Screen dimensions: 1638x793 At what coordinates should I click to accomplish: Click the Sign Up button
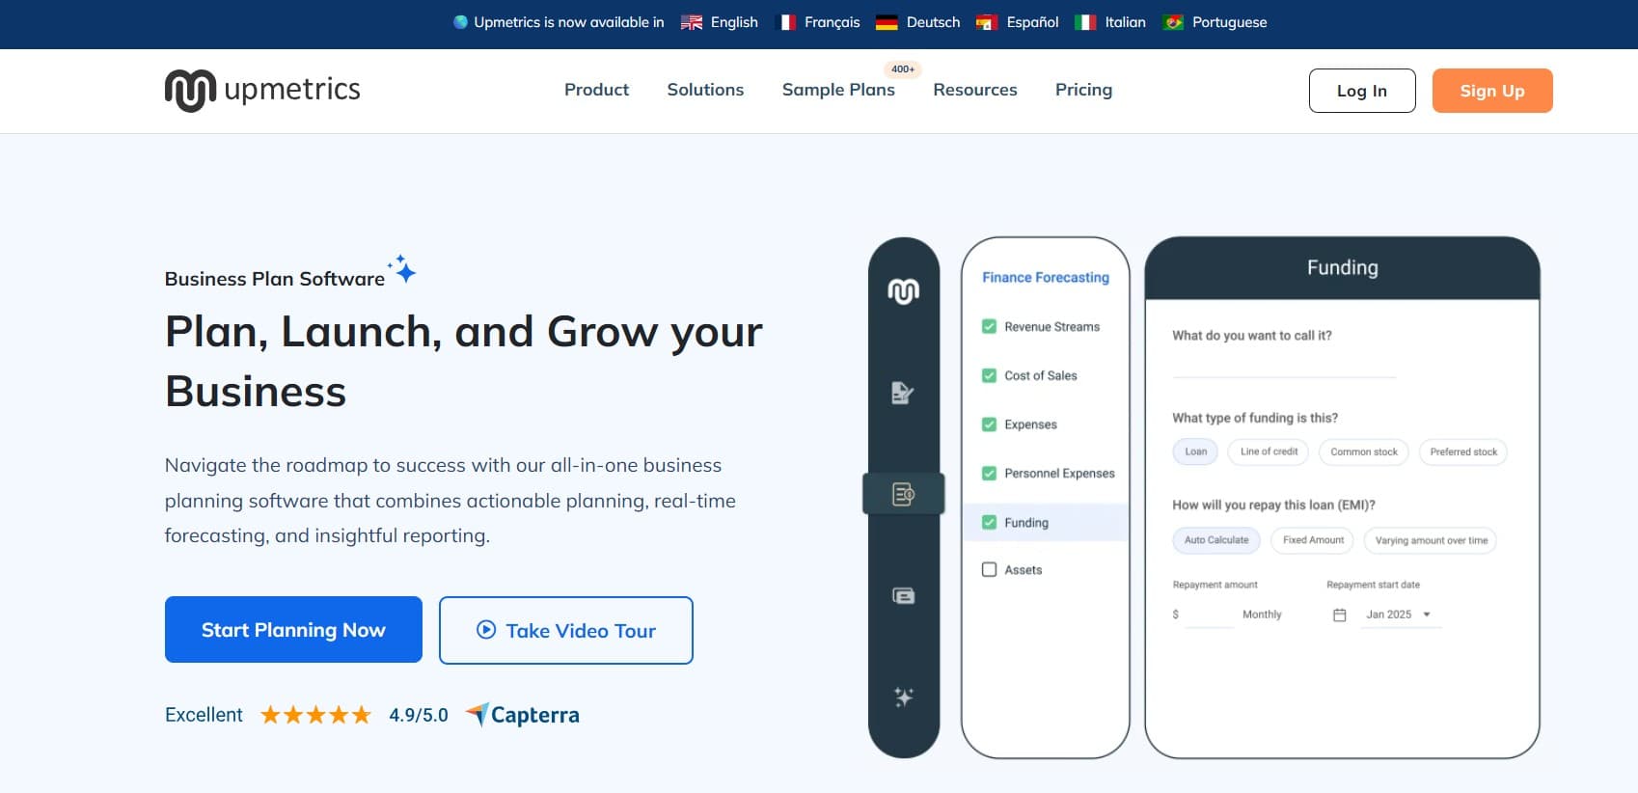(x=1492, y=91)
